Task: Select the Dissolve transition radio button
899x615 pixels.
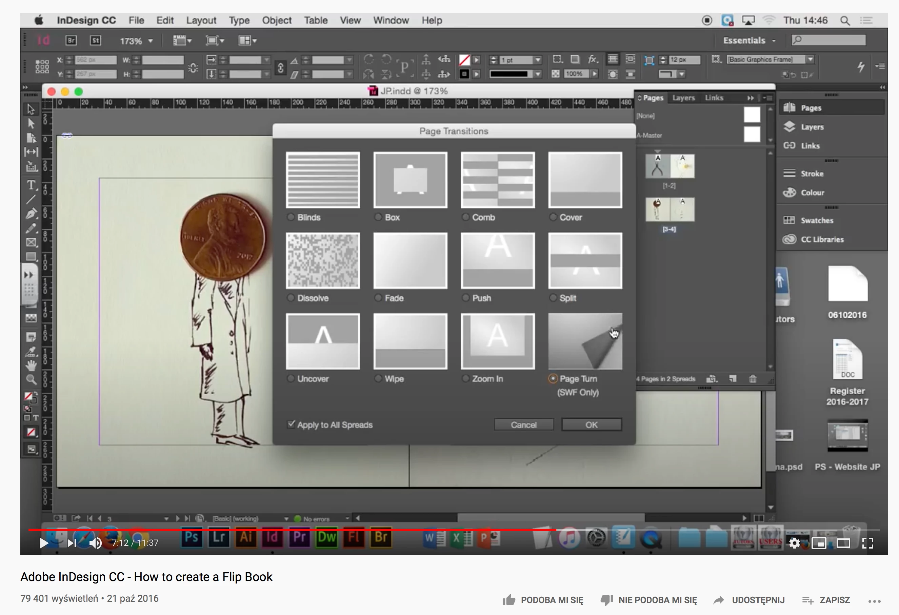Action: [x=291, y=298]
